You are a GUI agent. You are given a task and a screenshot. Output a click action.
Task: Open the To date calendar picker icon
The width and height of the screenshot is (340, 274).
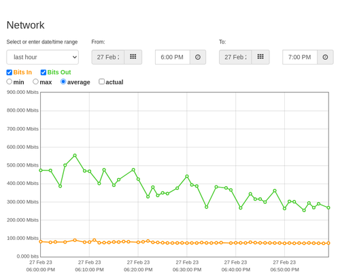[x=260, y=57]
